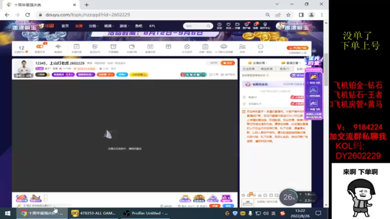Reload the page with Chrome refresh button
Viewport: 390px width, 219px height.
28,15
